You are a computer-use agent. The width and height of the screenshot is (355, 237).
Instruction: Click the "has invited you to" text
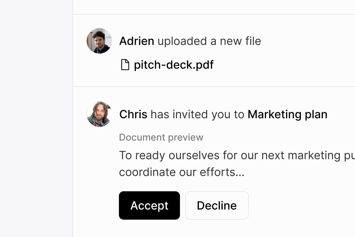coord(197,114)
